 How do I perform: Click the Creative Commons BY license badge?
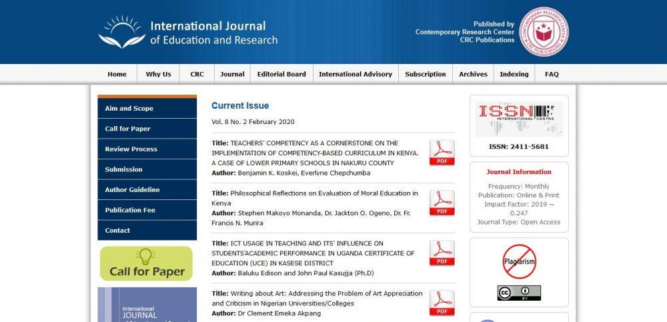click(519, 293)
